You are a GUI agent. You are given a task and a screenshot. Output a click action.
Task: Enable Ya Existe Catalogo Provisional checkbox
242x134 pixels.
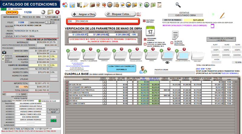pos(172,42)
